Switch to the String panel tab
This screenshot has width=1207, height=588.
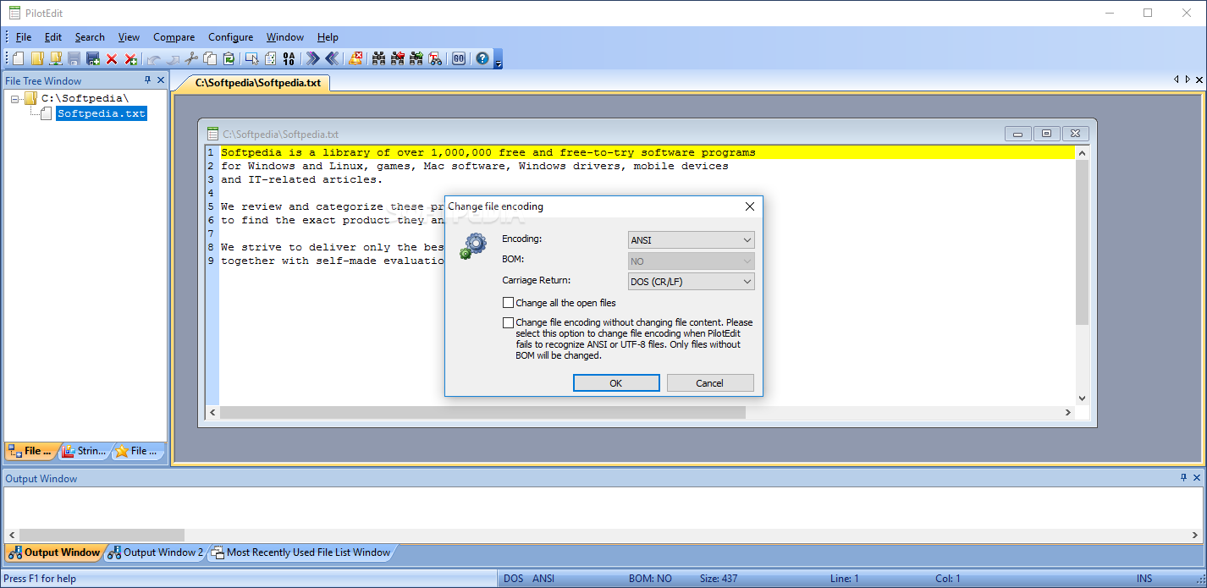84,451
